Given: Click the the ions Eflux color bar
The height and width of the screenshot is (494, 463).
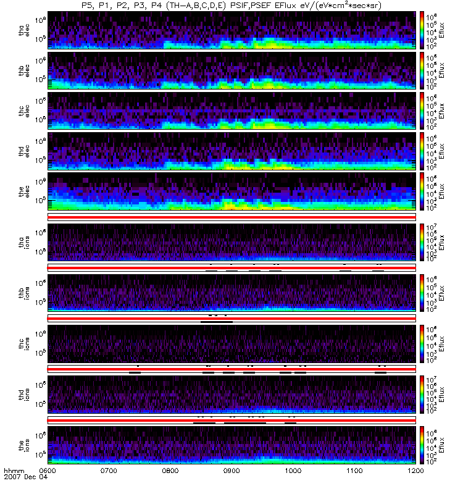Looking at the screenshot, I should (x=422, y=445).
